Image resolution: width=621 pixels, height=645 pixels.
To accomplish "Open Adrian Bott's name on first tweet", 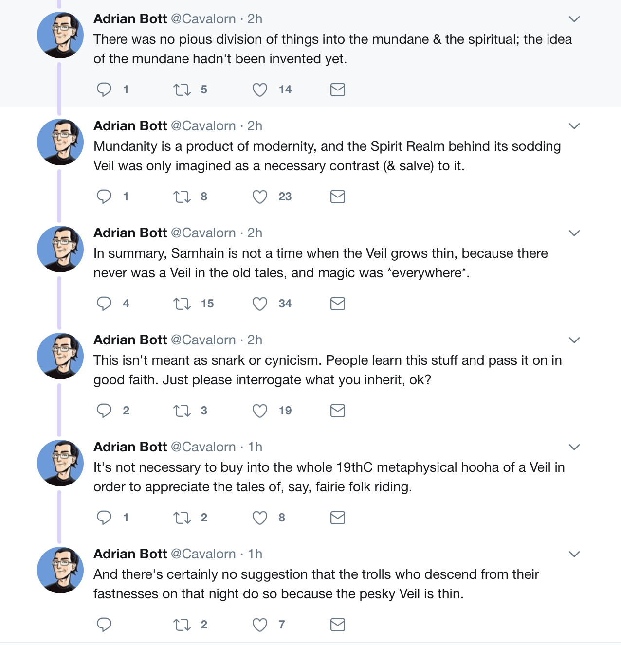I will click(130, 19).
